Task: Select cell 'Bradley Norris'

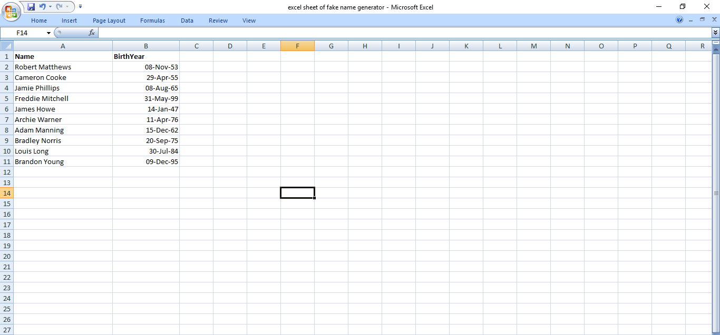Action: click(63, 140)
